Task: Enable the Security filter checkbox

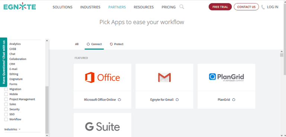Action: point(6,110)
